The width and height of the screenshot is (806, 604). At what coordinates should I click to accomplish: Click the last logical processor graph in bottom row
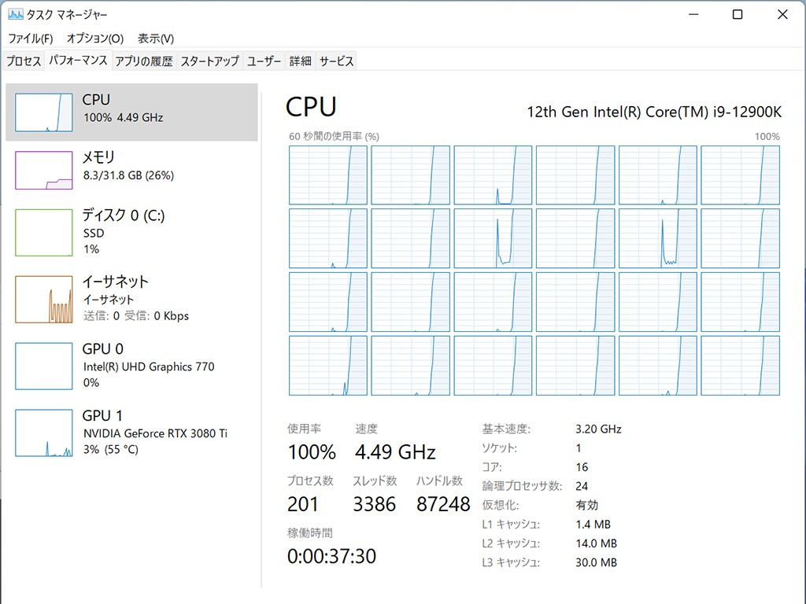tap(740, 365)
